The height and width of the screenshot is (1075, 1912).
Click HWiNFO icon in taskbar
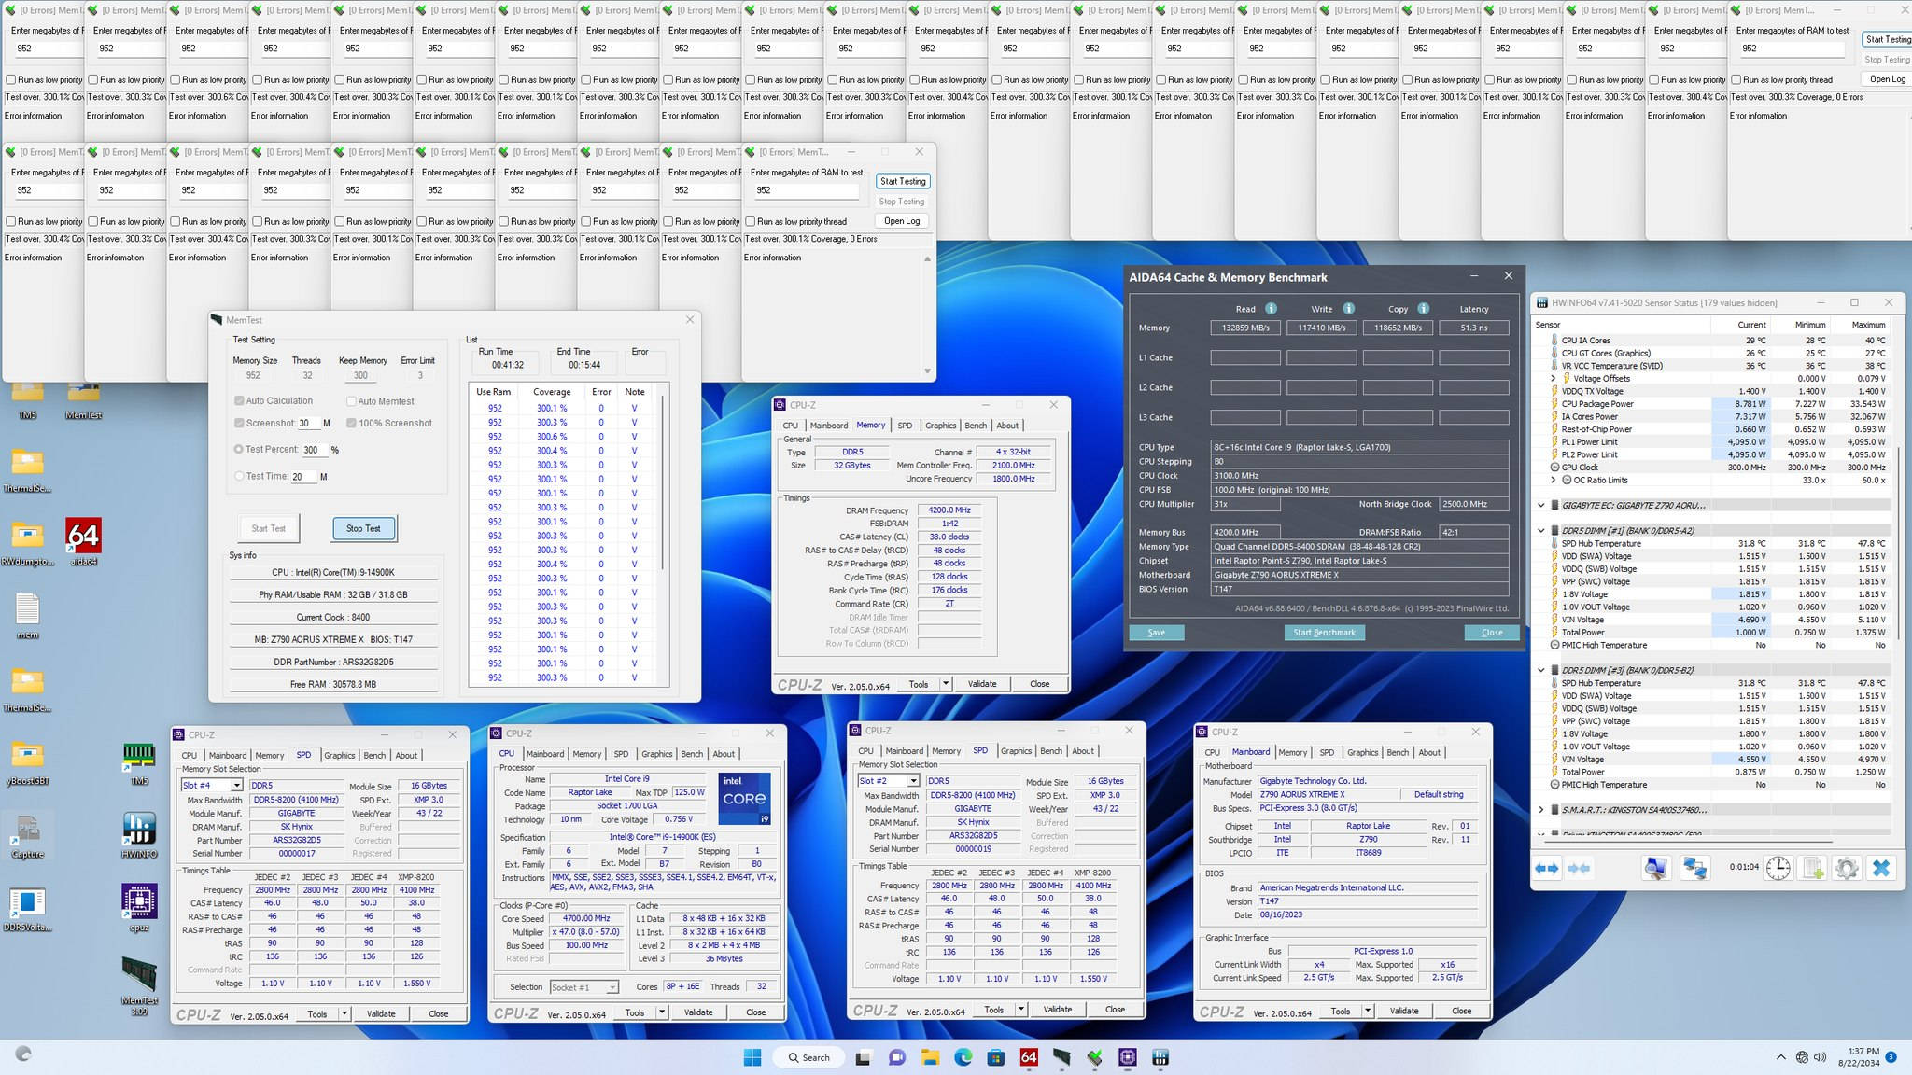1160,1057
